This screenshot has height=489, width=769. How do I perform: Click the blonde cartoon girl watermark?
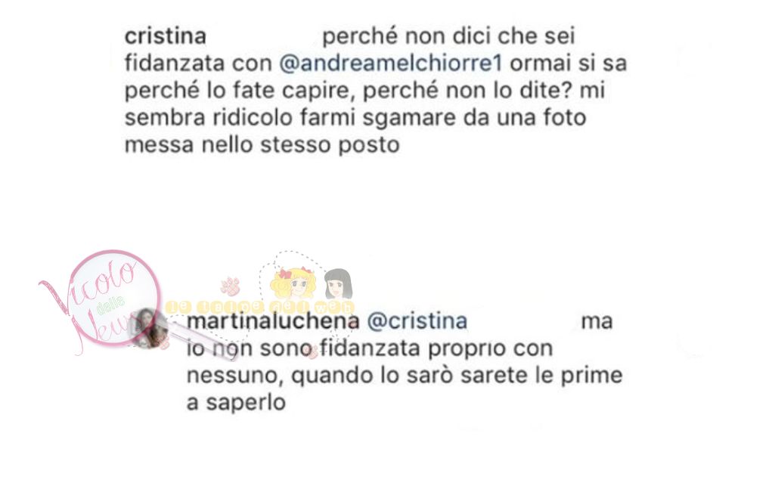293,283
